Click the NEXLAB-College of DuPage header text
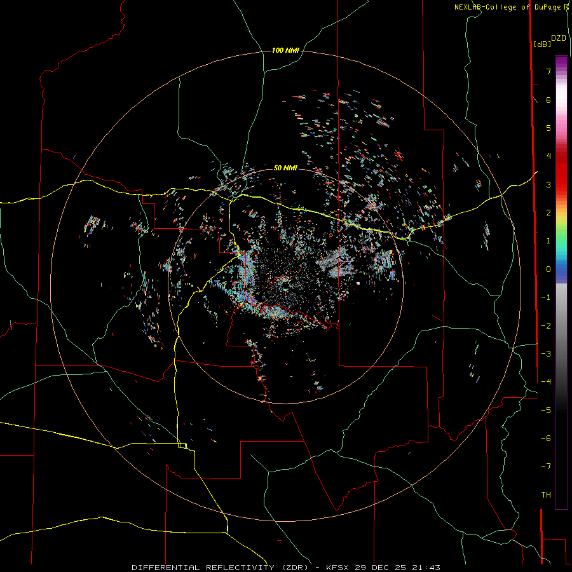 508,7
